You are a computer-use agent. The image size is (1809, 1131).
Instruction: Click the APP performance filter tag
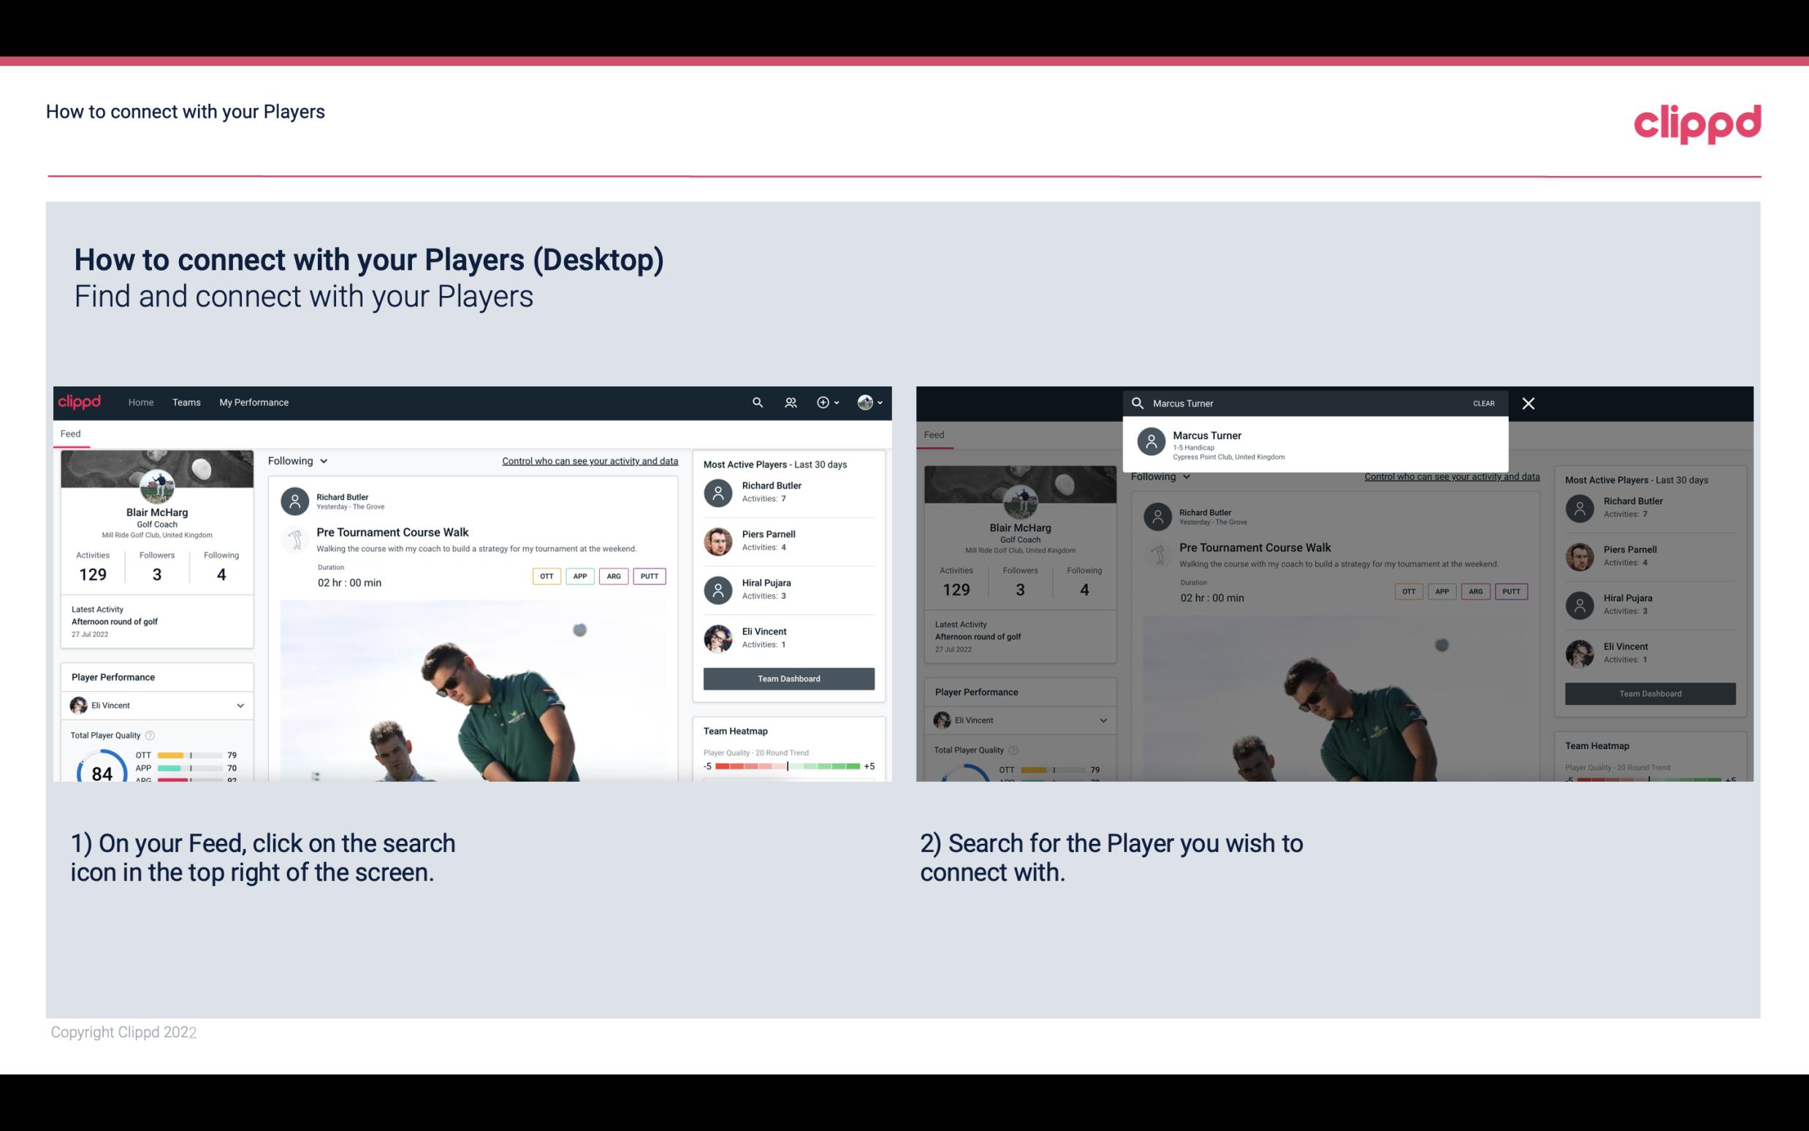(578, 576)
